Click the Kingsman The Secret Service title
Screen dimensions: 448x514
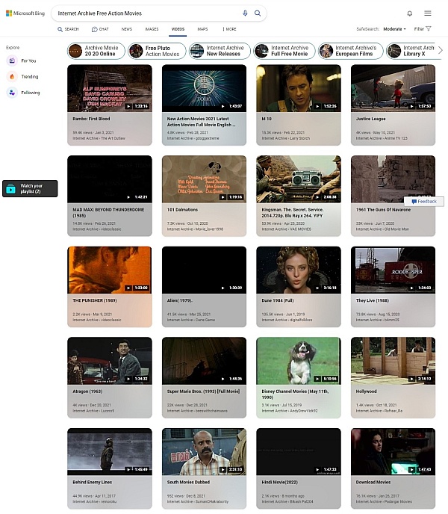click(x=293, y=212)
